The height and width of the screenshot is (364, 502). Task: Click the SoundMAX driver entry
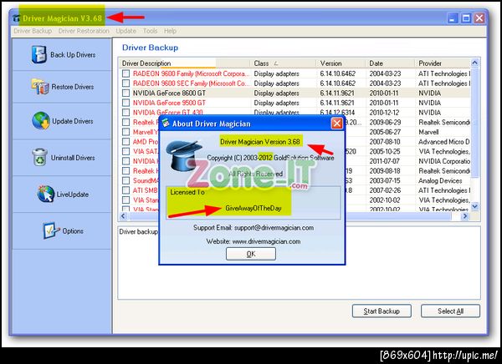[146, 180]
